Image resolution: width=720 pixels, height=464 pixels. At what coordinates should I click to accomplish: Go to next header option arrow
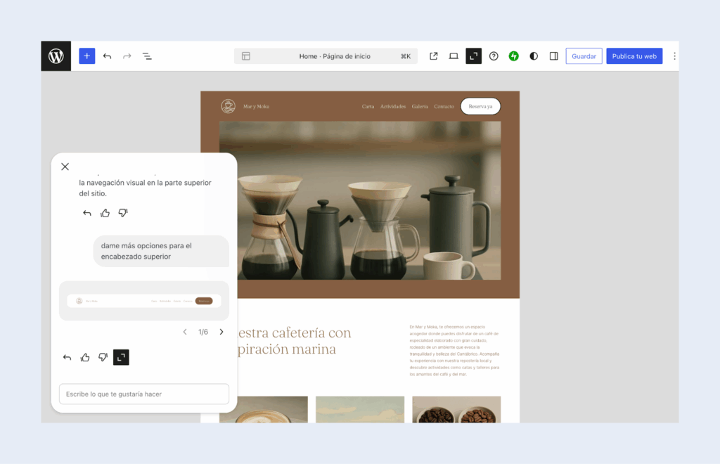221,332
